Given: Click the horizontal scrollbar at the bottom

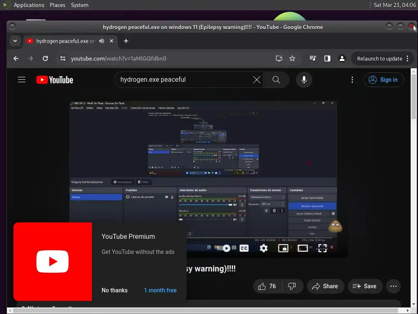Looking at the screenshot, I should (205, 311).
